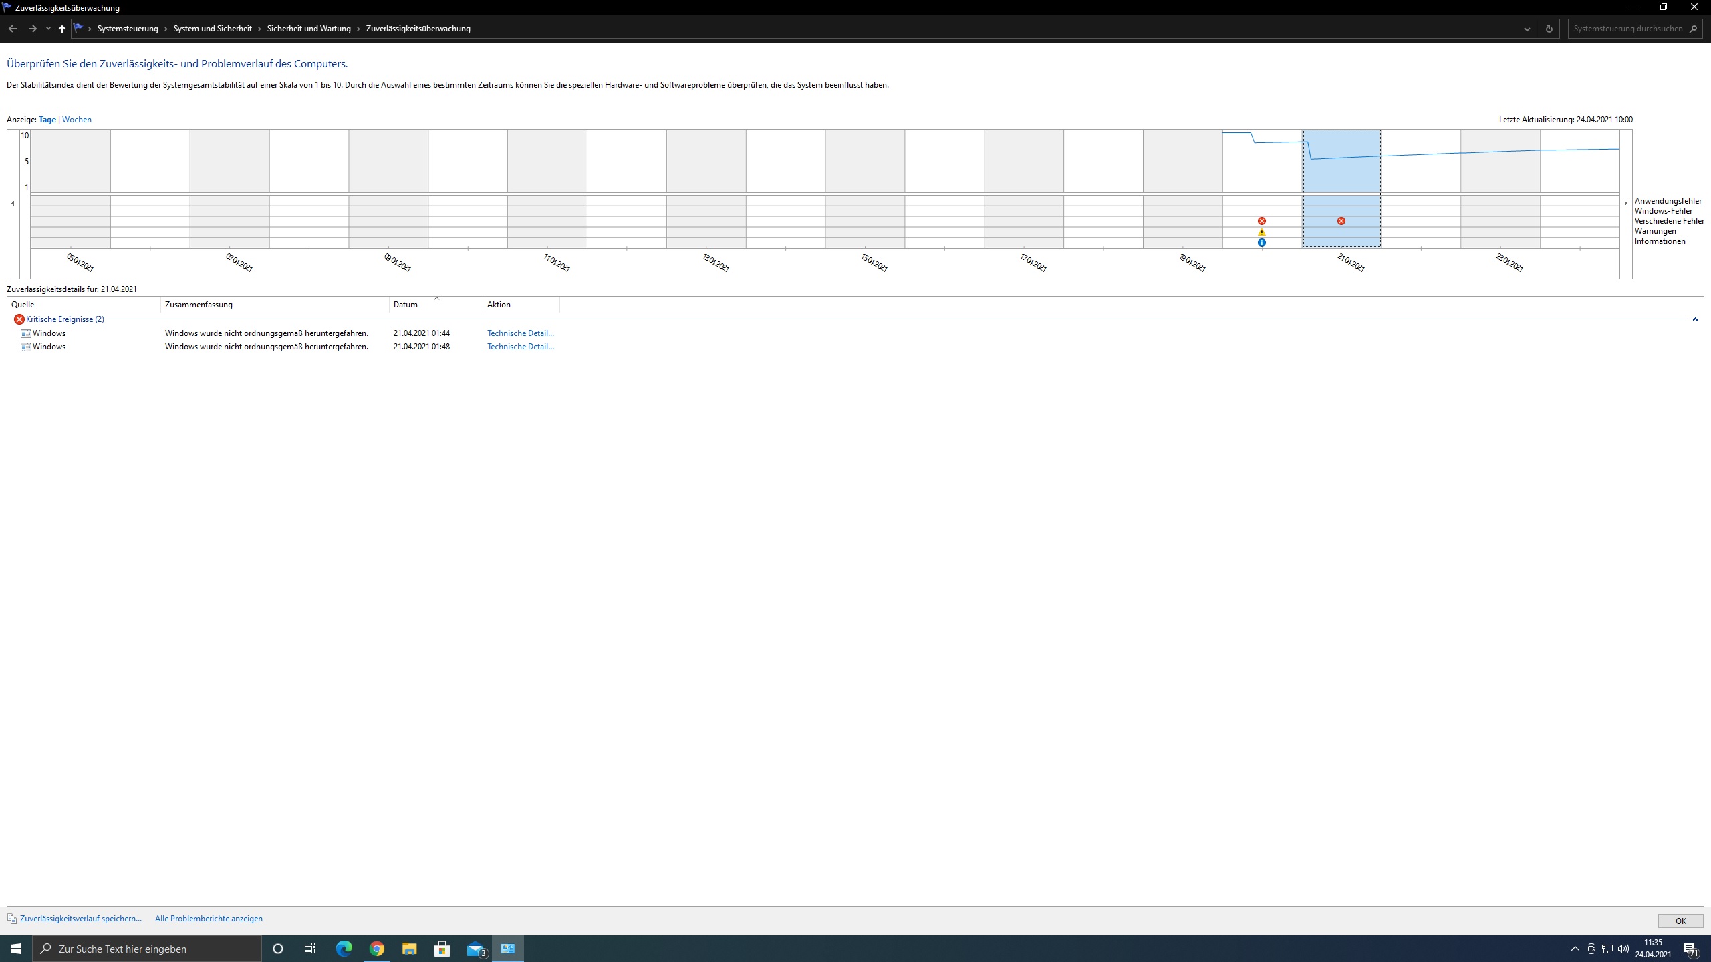Open Google Chrome from the taskbar
This screenshot has height=962, width=1711.
(376, 949)
